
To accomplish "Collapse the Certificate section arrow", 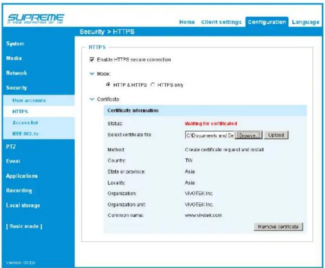I will tap(92, 99).
